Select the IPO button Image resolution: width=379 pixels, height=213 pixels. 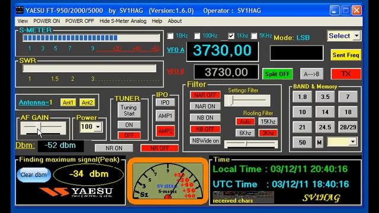165,102
